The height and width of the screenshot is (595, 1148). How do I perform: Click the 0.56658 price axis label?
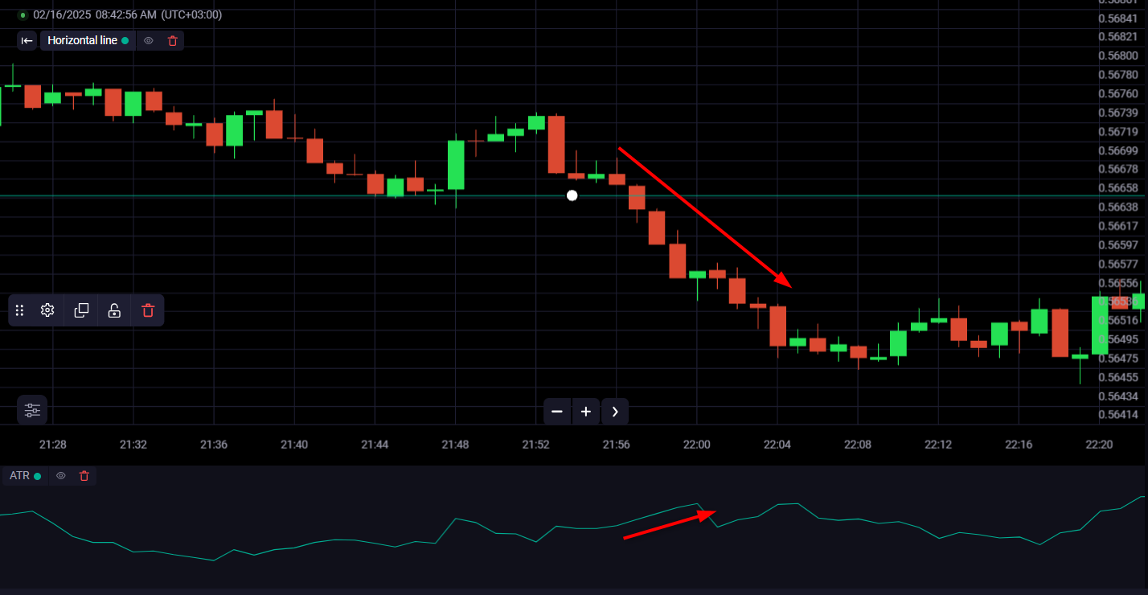click(1118, 188)
